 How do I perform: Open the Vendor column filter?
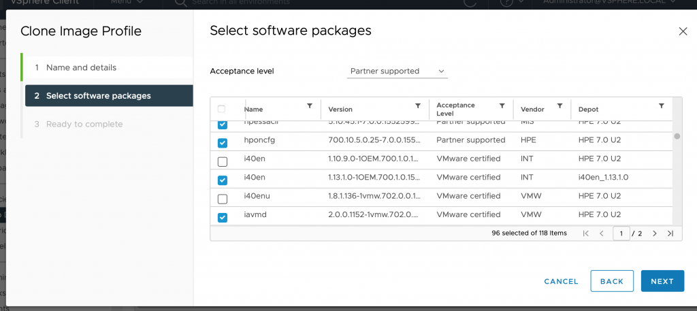click(x=560, y=106)
